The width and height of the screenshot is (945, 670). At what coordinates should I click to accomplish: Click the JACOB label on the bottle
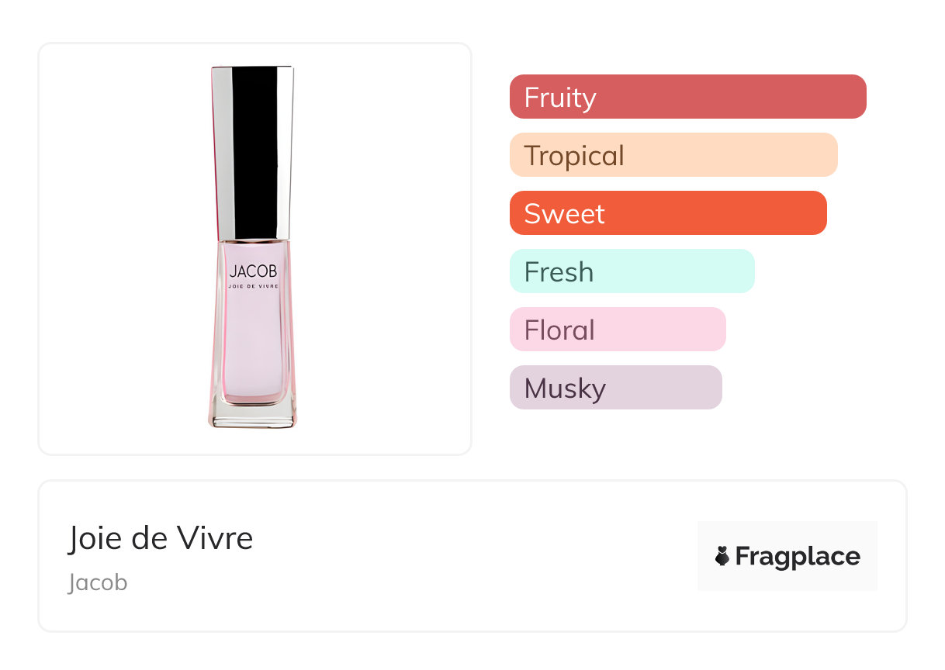click(x=253, y=271)
